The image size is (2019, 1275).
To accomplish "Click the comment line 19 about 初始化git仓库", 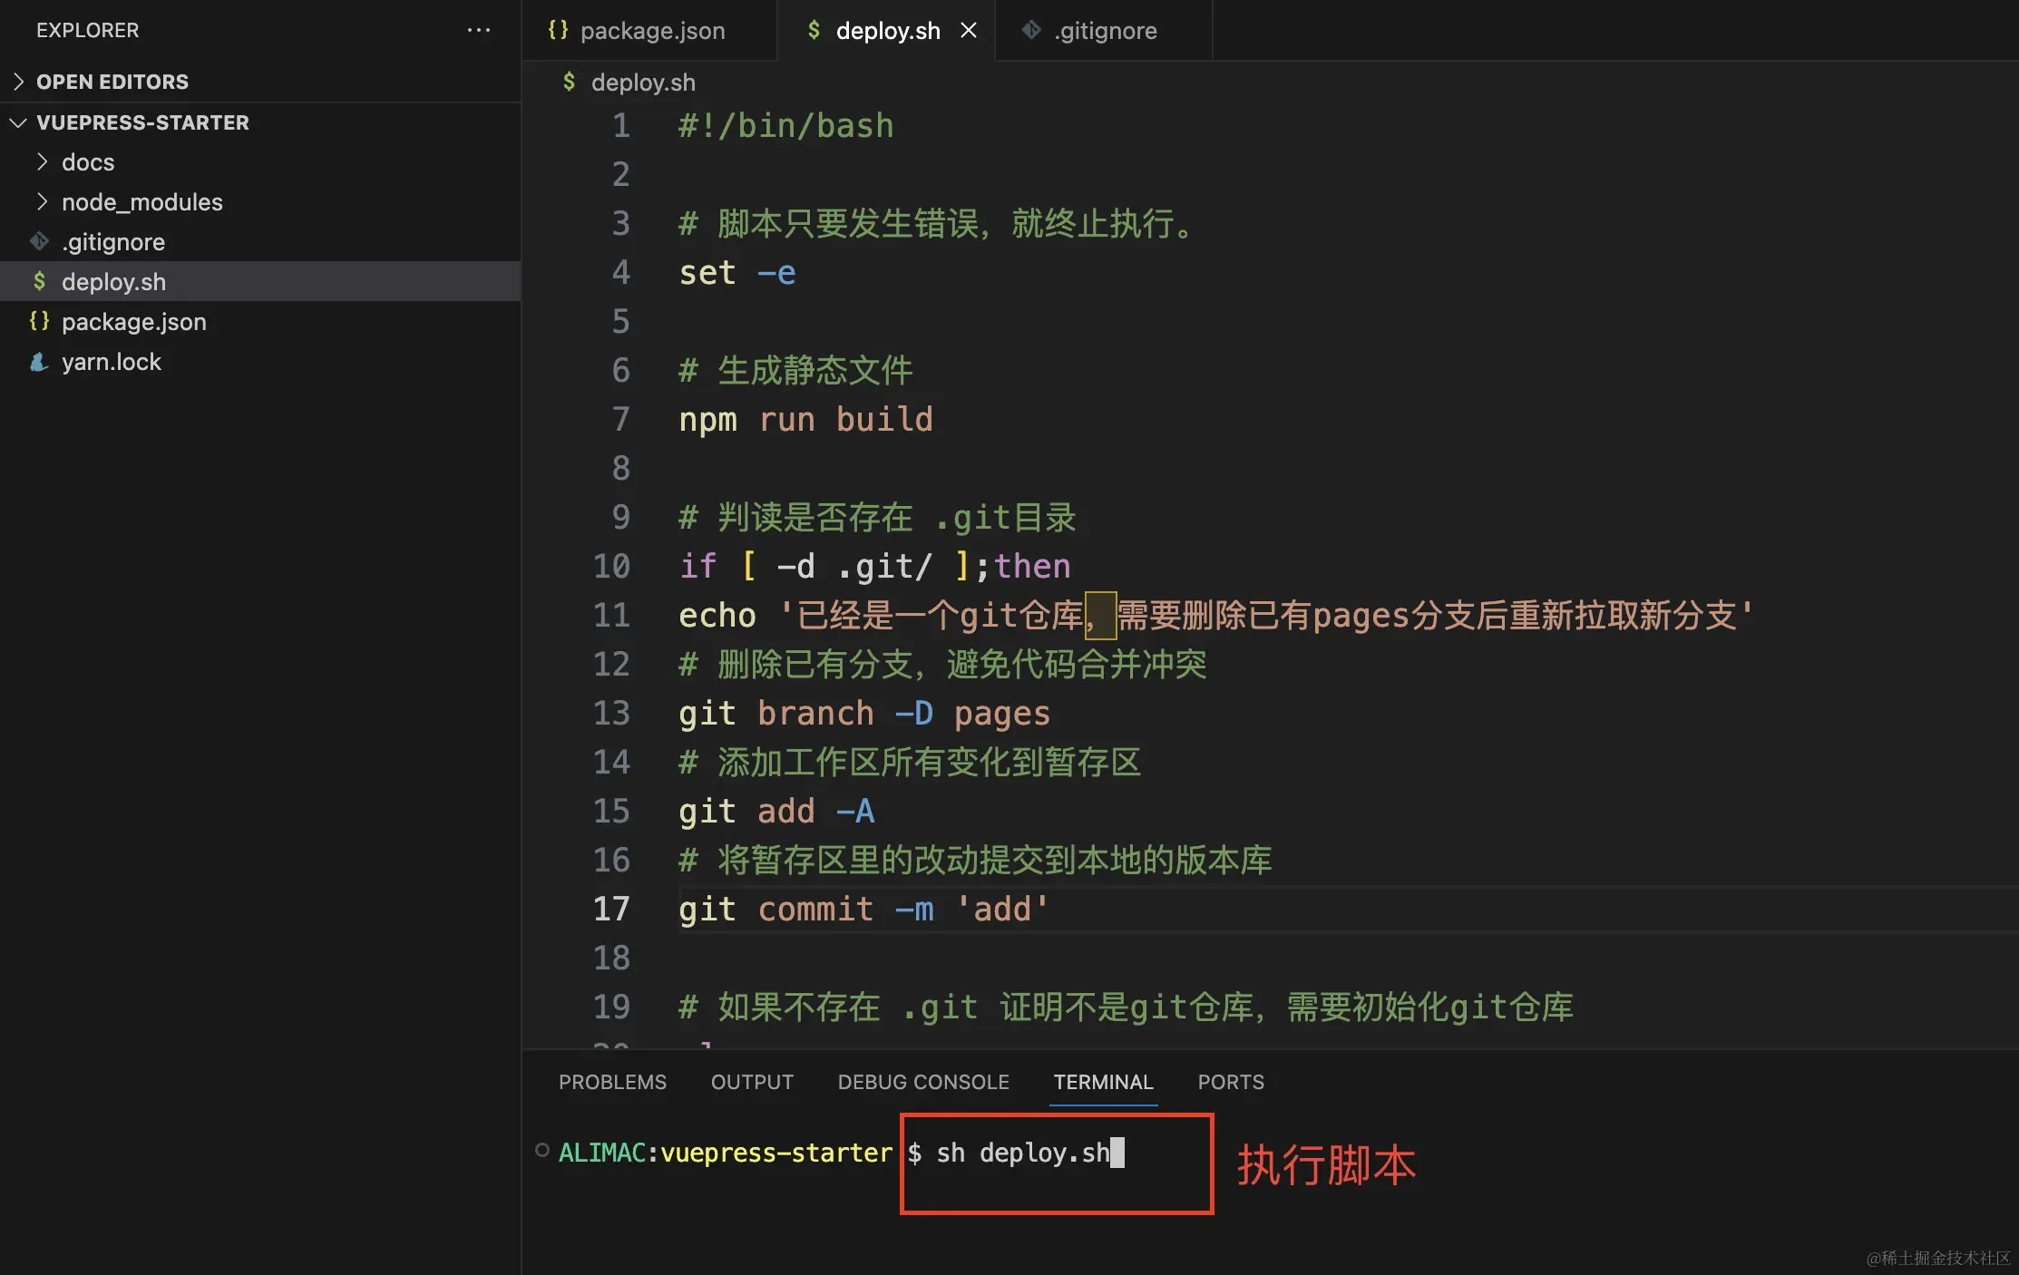I will (x=1126, y=1007).
